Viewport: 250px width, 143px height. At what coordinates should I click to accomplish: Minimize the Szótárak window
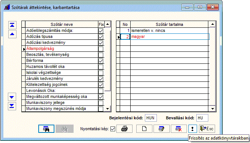pyautogui.click(x=187, y=8)
